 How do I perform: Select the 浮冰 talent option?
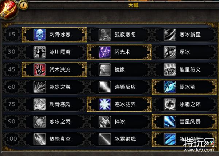coord(184,52)
